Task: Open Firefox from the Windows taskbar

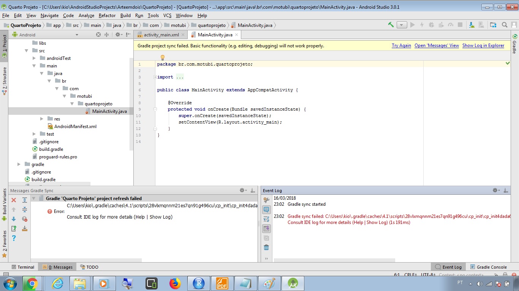Action: (175, 283)
